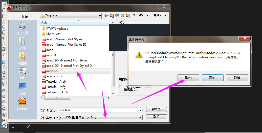Open the FTP location

pos(23,73)
